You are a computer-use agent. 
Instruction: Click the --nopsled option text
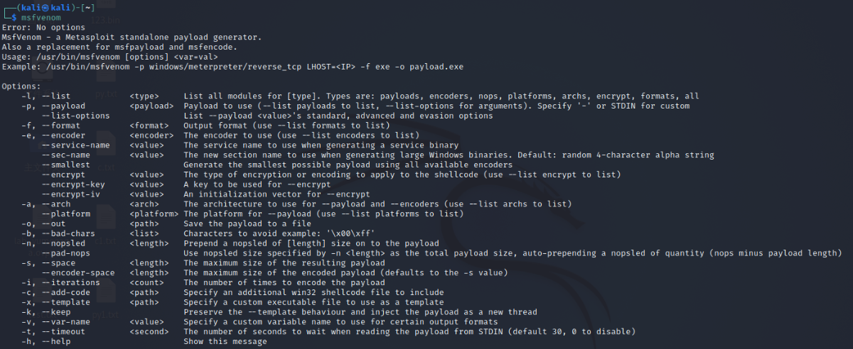[63, 243]
